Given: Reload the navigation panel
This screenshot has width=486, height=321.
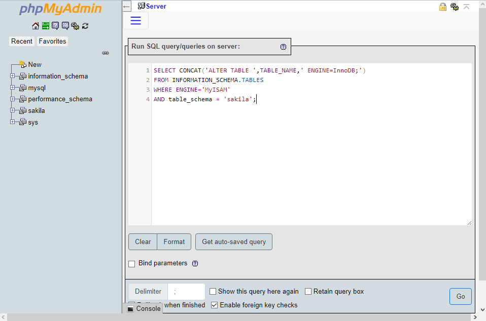Looking at the screenshot, I should 85,26.
